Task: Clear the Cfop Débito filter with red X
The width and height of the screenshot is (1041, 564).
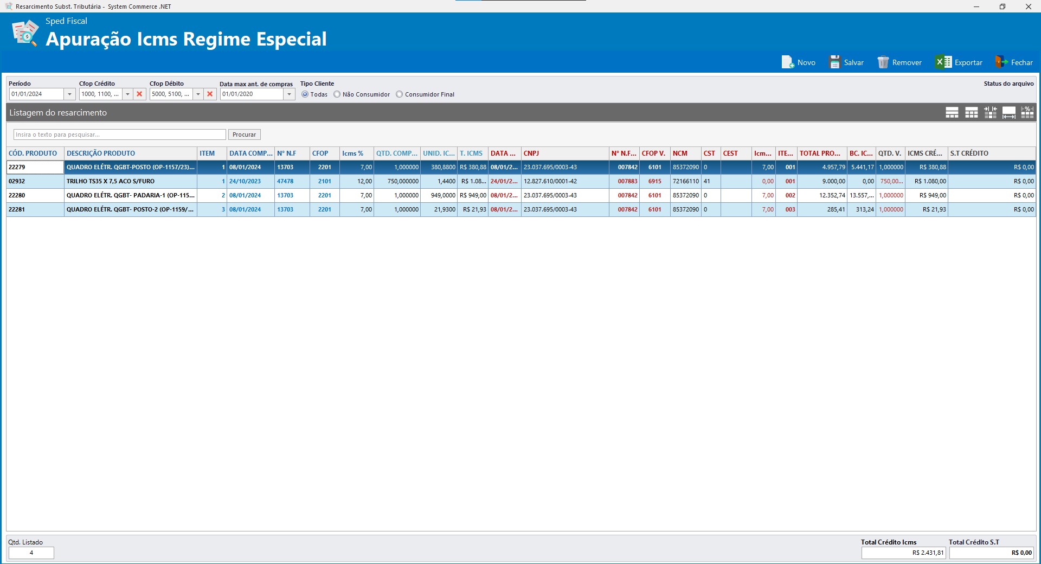Action: (x=210, y=94)
